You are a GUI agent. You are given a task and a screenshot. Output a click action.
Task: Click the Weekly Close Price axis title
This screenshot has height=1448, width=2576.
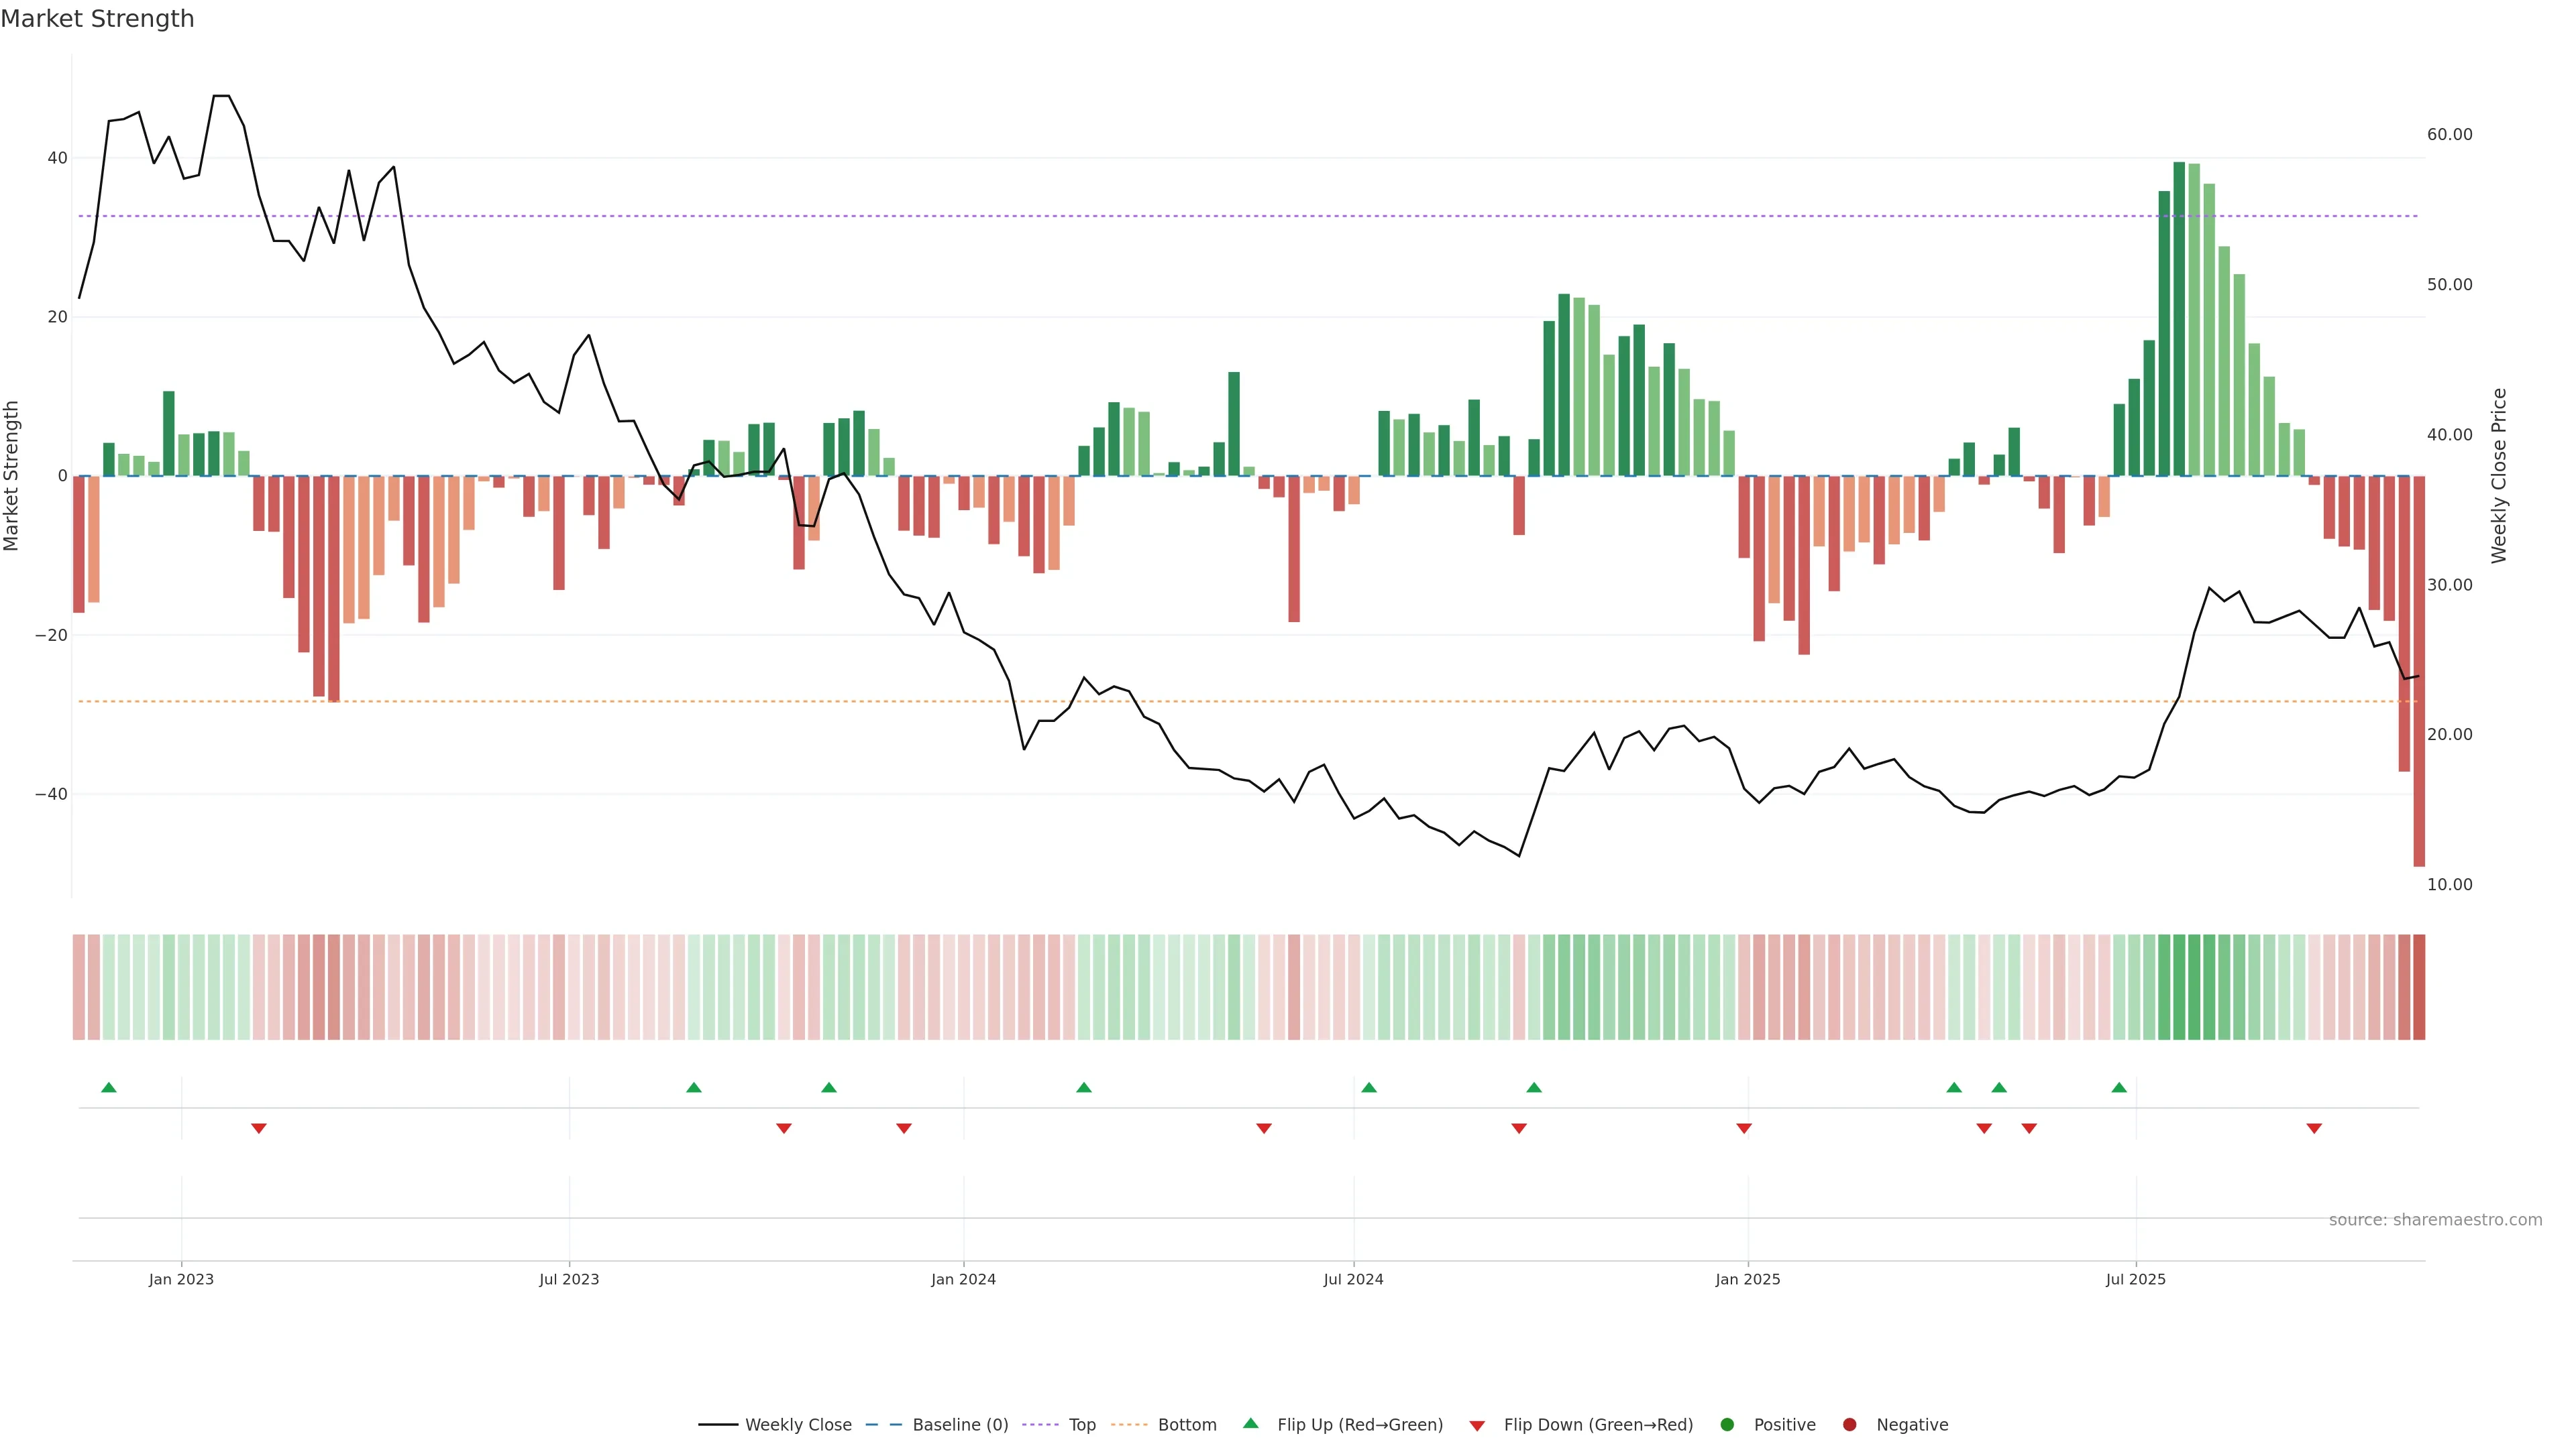point(2499,476)
